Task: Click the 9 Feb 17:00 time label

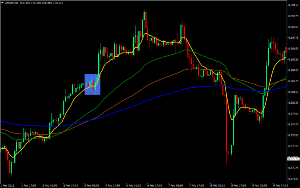Action: point(280,185)
